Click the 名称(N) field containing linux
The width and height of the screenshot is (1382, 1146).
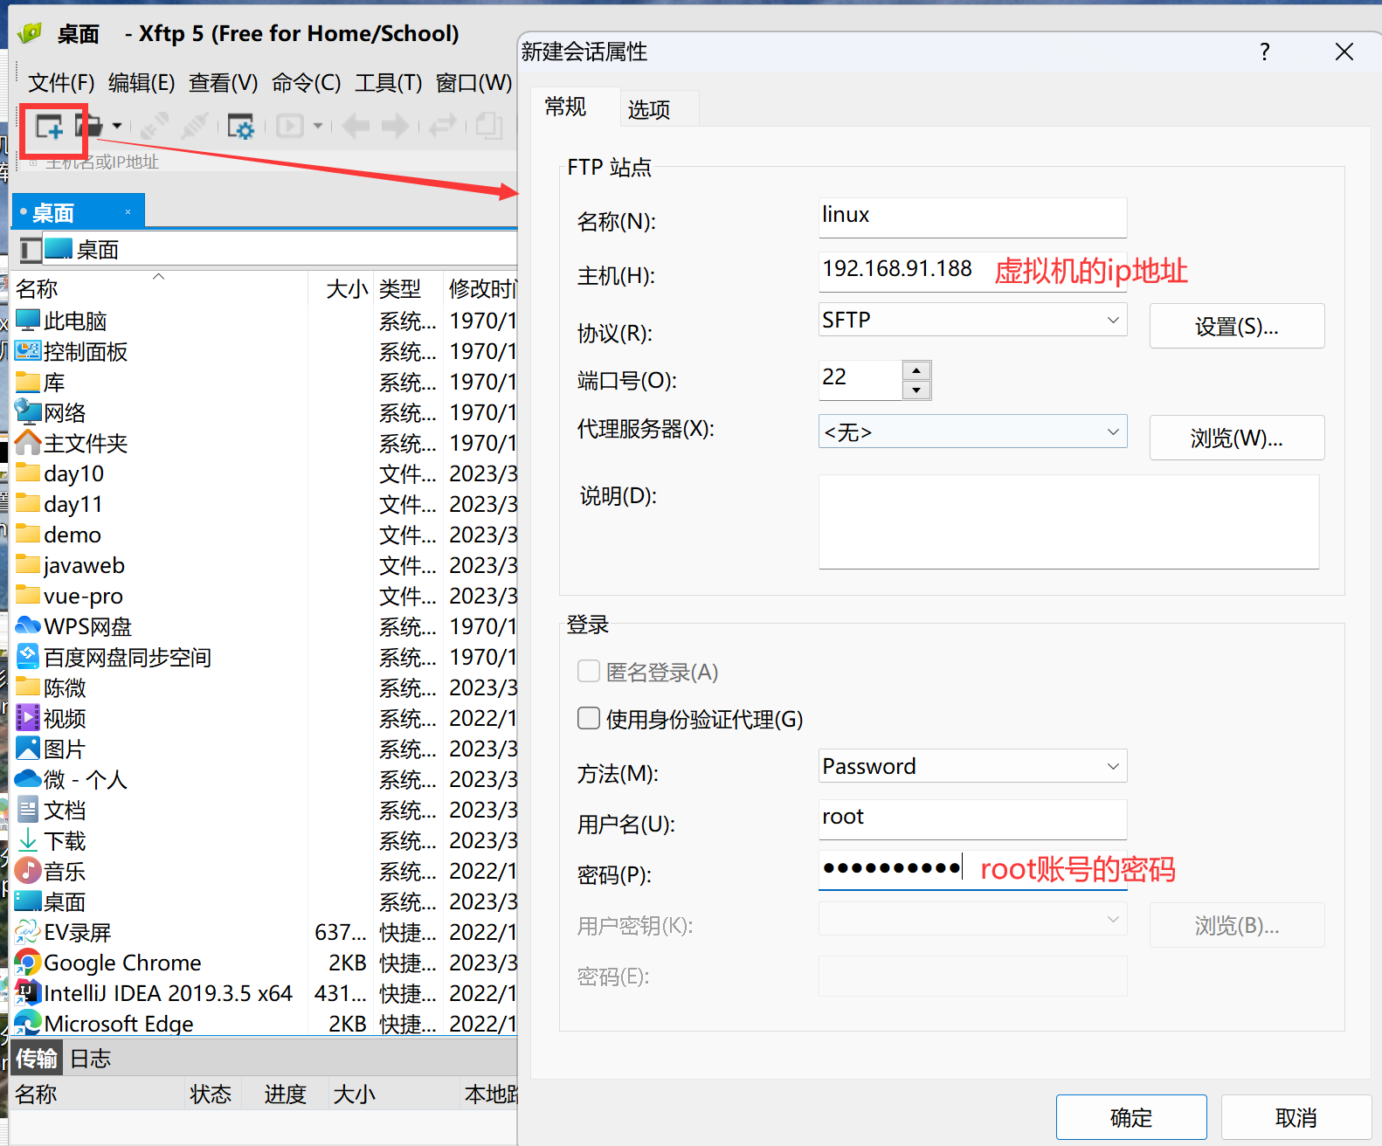click(x=972, y=217)
